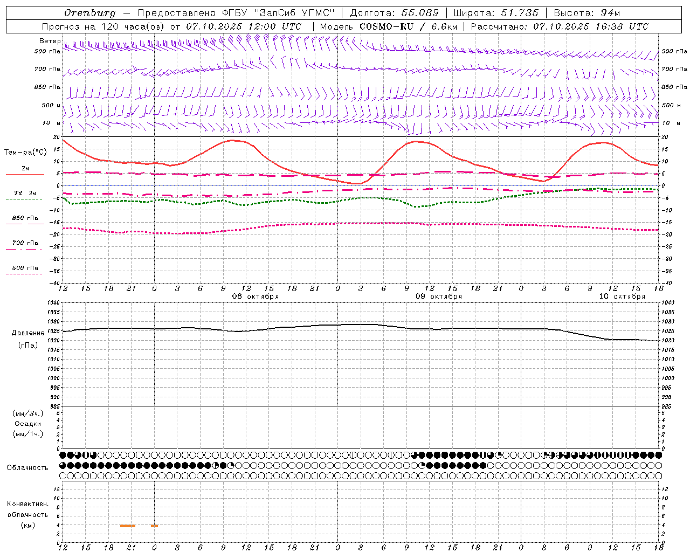Screen dimensions: 690x552
Task: Select the (мм/1ч.) precipitation unit label
Action: coord(28,434)
